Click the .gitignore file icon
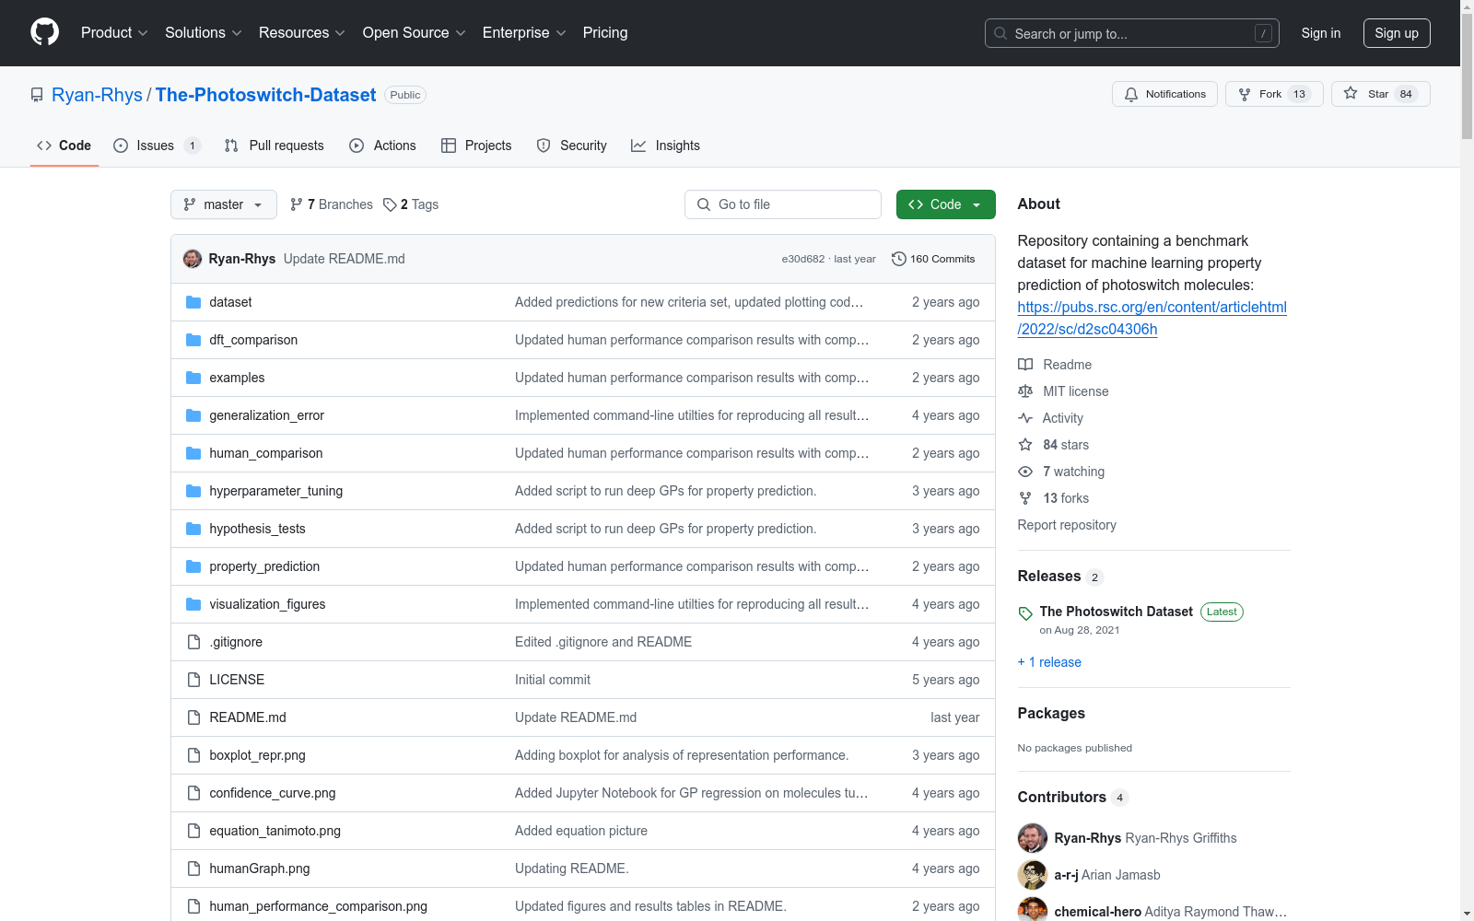The height and width of the screenshot is (921, 1474). point(193,642)
